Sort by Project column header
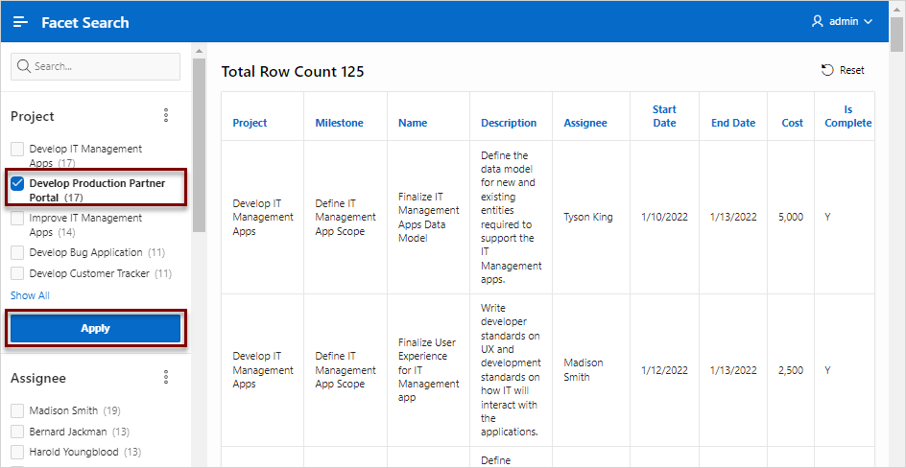Viewport: 906px width, 468px height. (250, 123)
